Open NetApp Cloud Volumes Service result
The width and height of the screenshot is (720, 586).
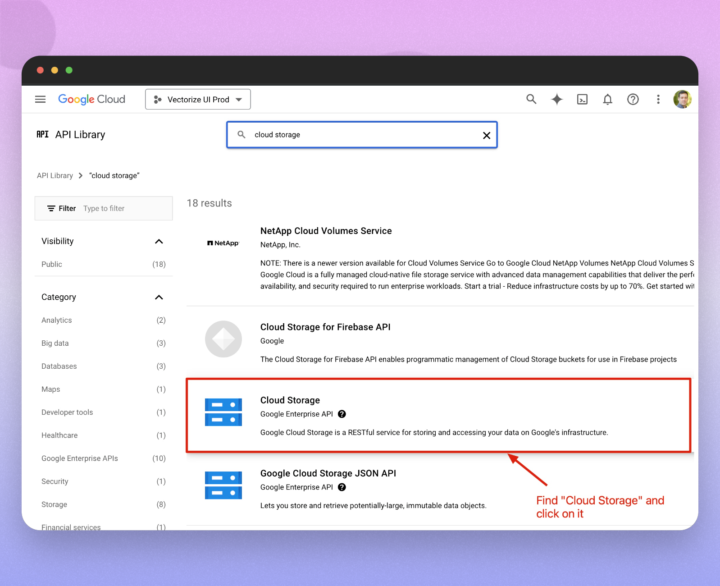tap(326, 231)
